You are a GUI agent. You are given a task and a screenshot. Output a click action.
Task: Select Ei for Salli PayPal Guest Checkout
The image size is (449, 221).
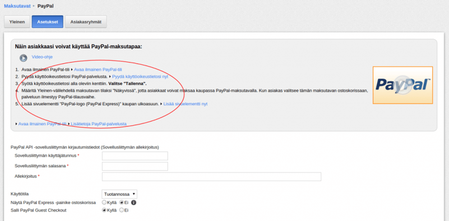[122, 210]
